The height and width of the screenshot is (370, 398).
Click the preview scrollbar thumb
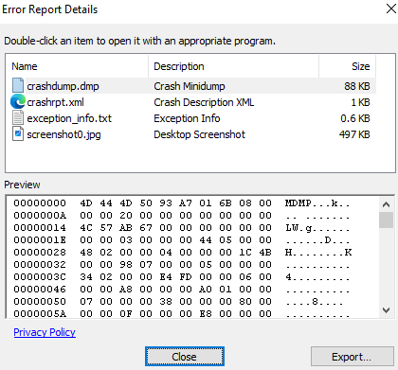pyautogui.click(x=386, y=220)
